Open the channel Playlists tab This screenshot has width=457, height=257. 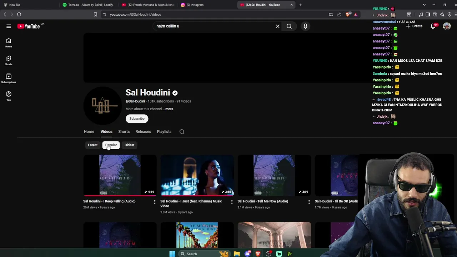[164, 132]
